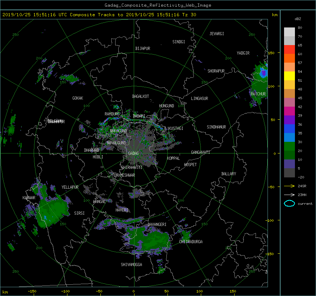The width and height of the screenshot is (316, 296).
Task: Click the NARAGUND city label
Action: [119, 131]
